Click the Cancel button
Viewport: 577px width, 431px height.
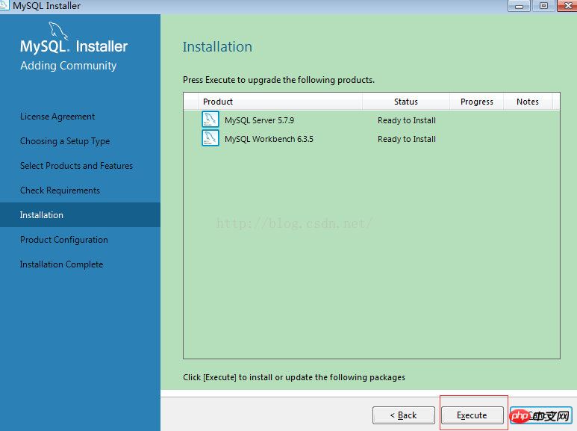(541, 415)
